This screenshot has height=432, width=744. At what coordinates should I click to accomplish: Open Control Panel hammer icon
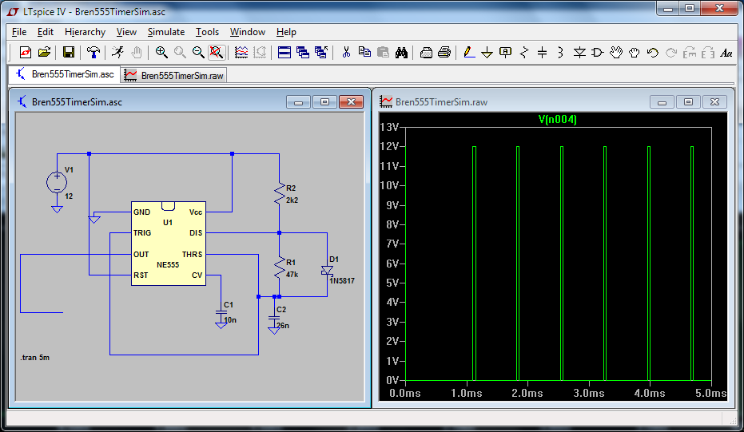[x=93, y=52]
